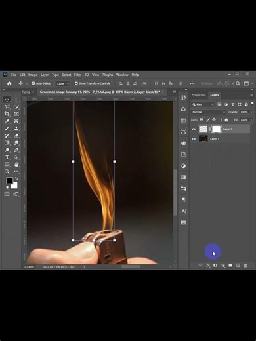The image size is (256, 341).
Task: Show hidden document tabs chevron
Action: (x=175, y=92)
